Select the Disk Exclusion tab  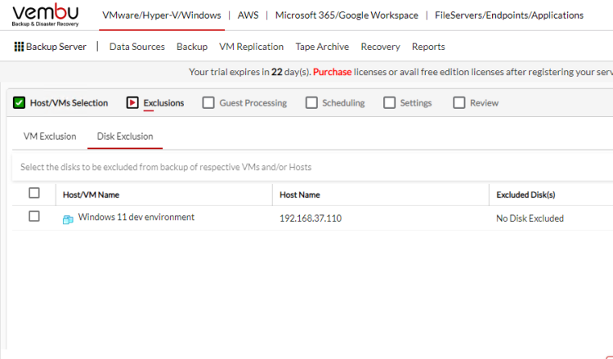(124, 137)
